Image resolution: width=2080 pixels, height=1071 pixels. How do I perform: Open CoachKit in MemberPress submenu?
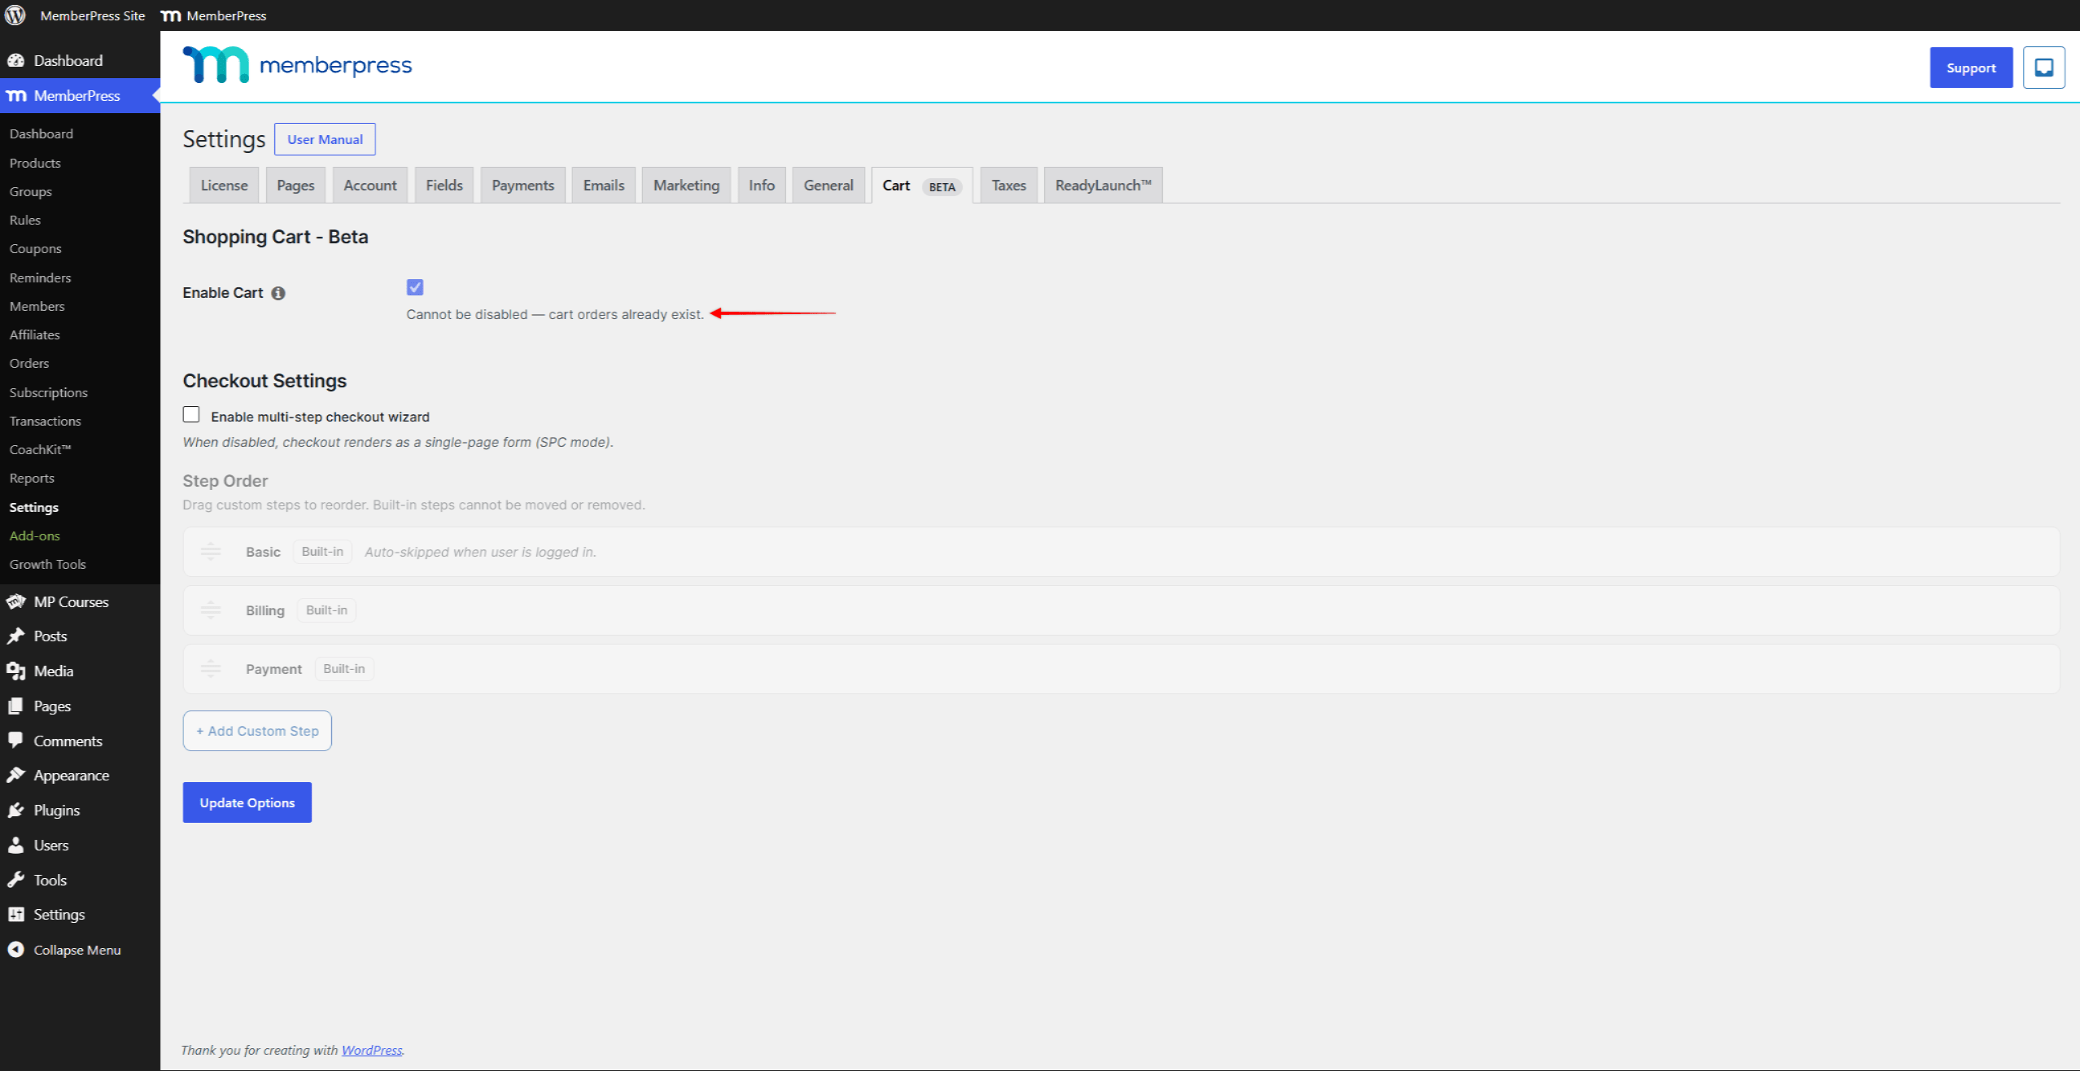[x=41, y=449]
